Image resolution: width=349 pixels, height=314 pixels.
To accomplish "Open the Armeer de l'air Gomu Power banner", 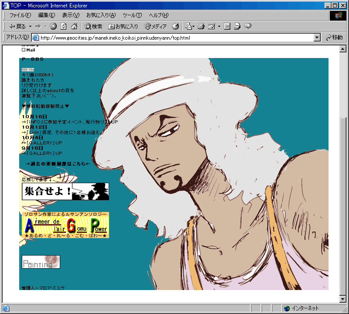I will [x=65, y=225].
